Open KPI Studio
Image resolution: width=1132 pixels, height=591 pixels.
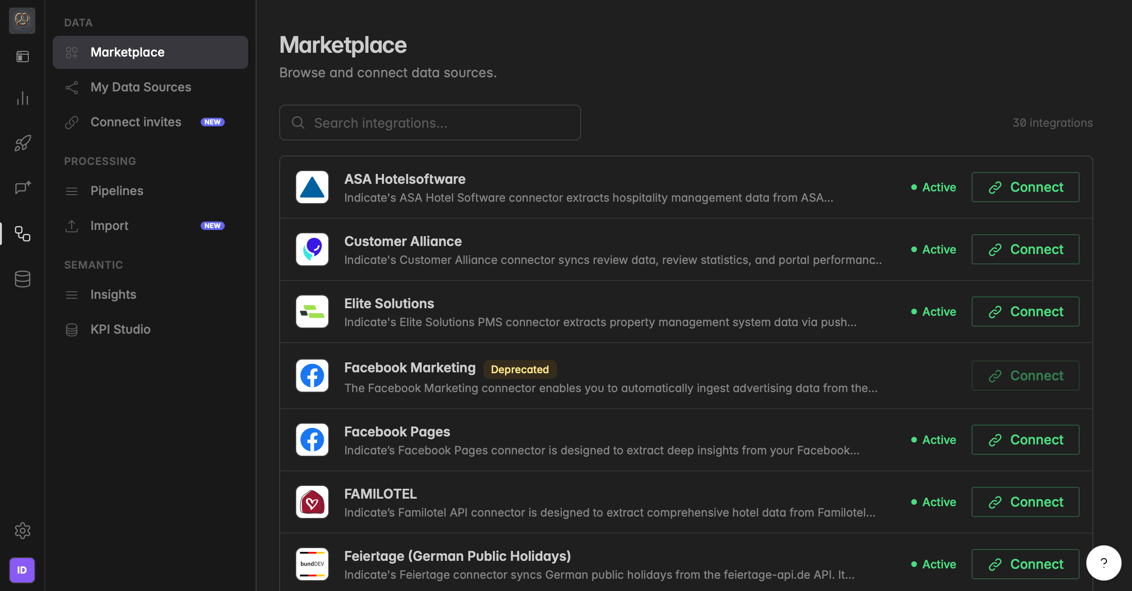coord(150,329)
